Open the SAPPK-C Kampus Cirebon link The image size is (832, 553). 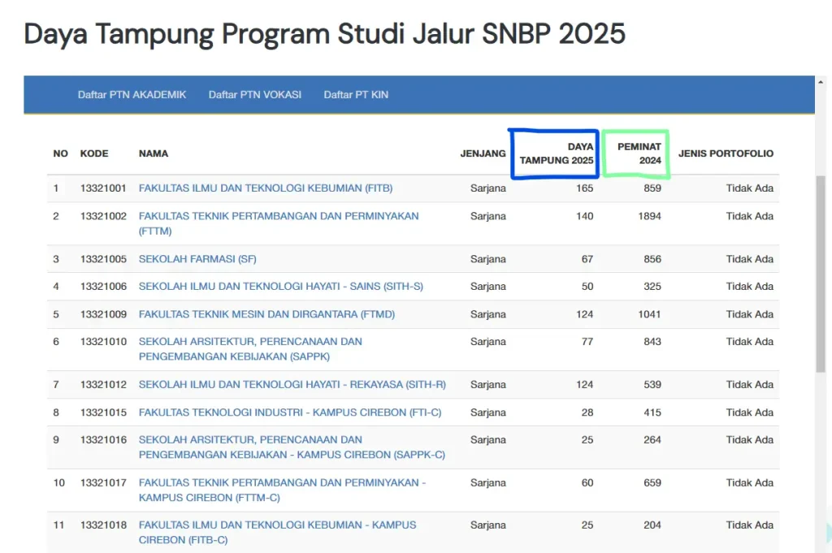tap(250, 440)
